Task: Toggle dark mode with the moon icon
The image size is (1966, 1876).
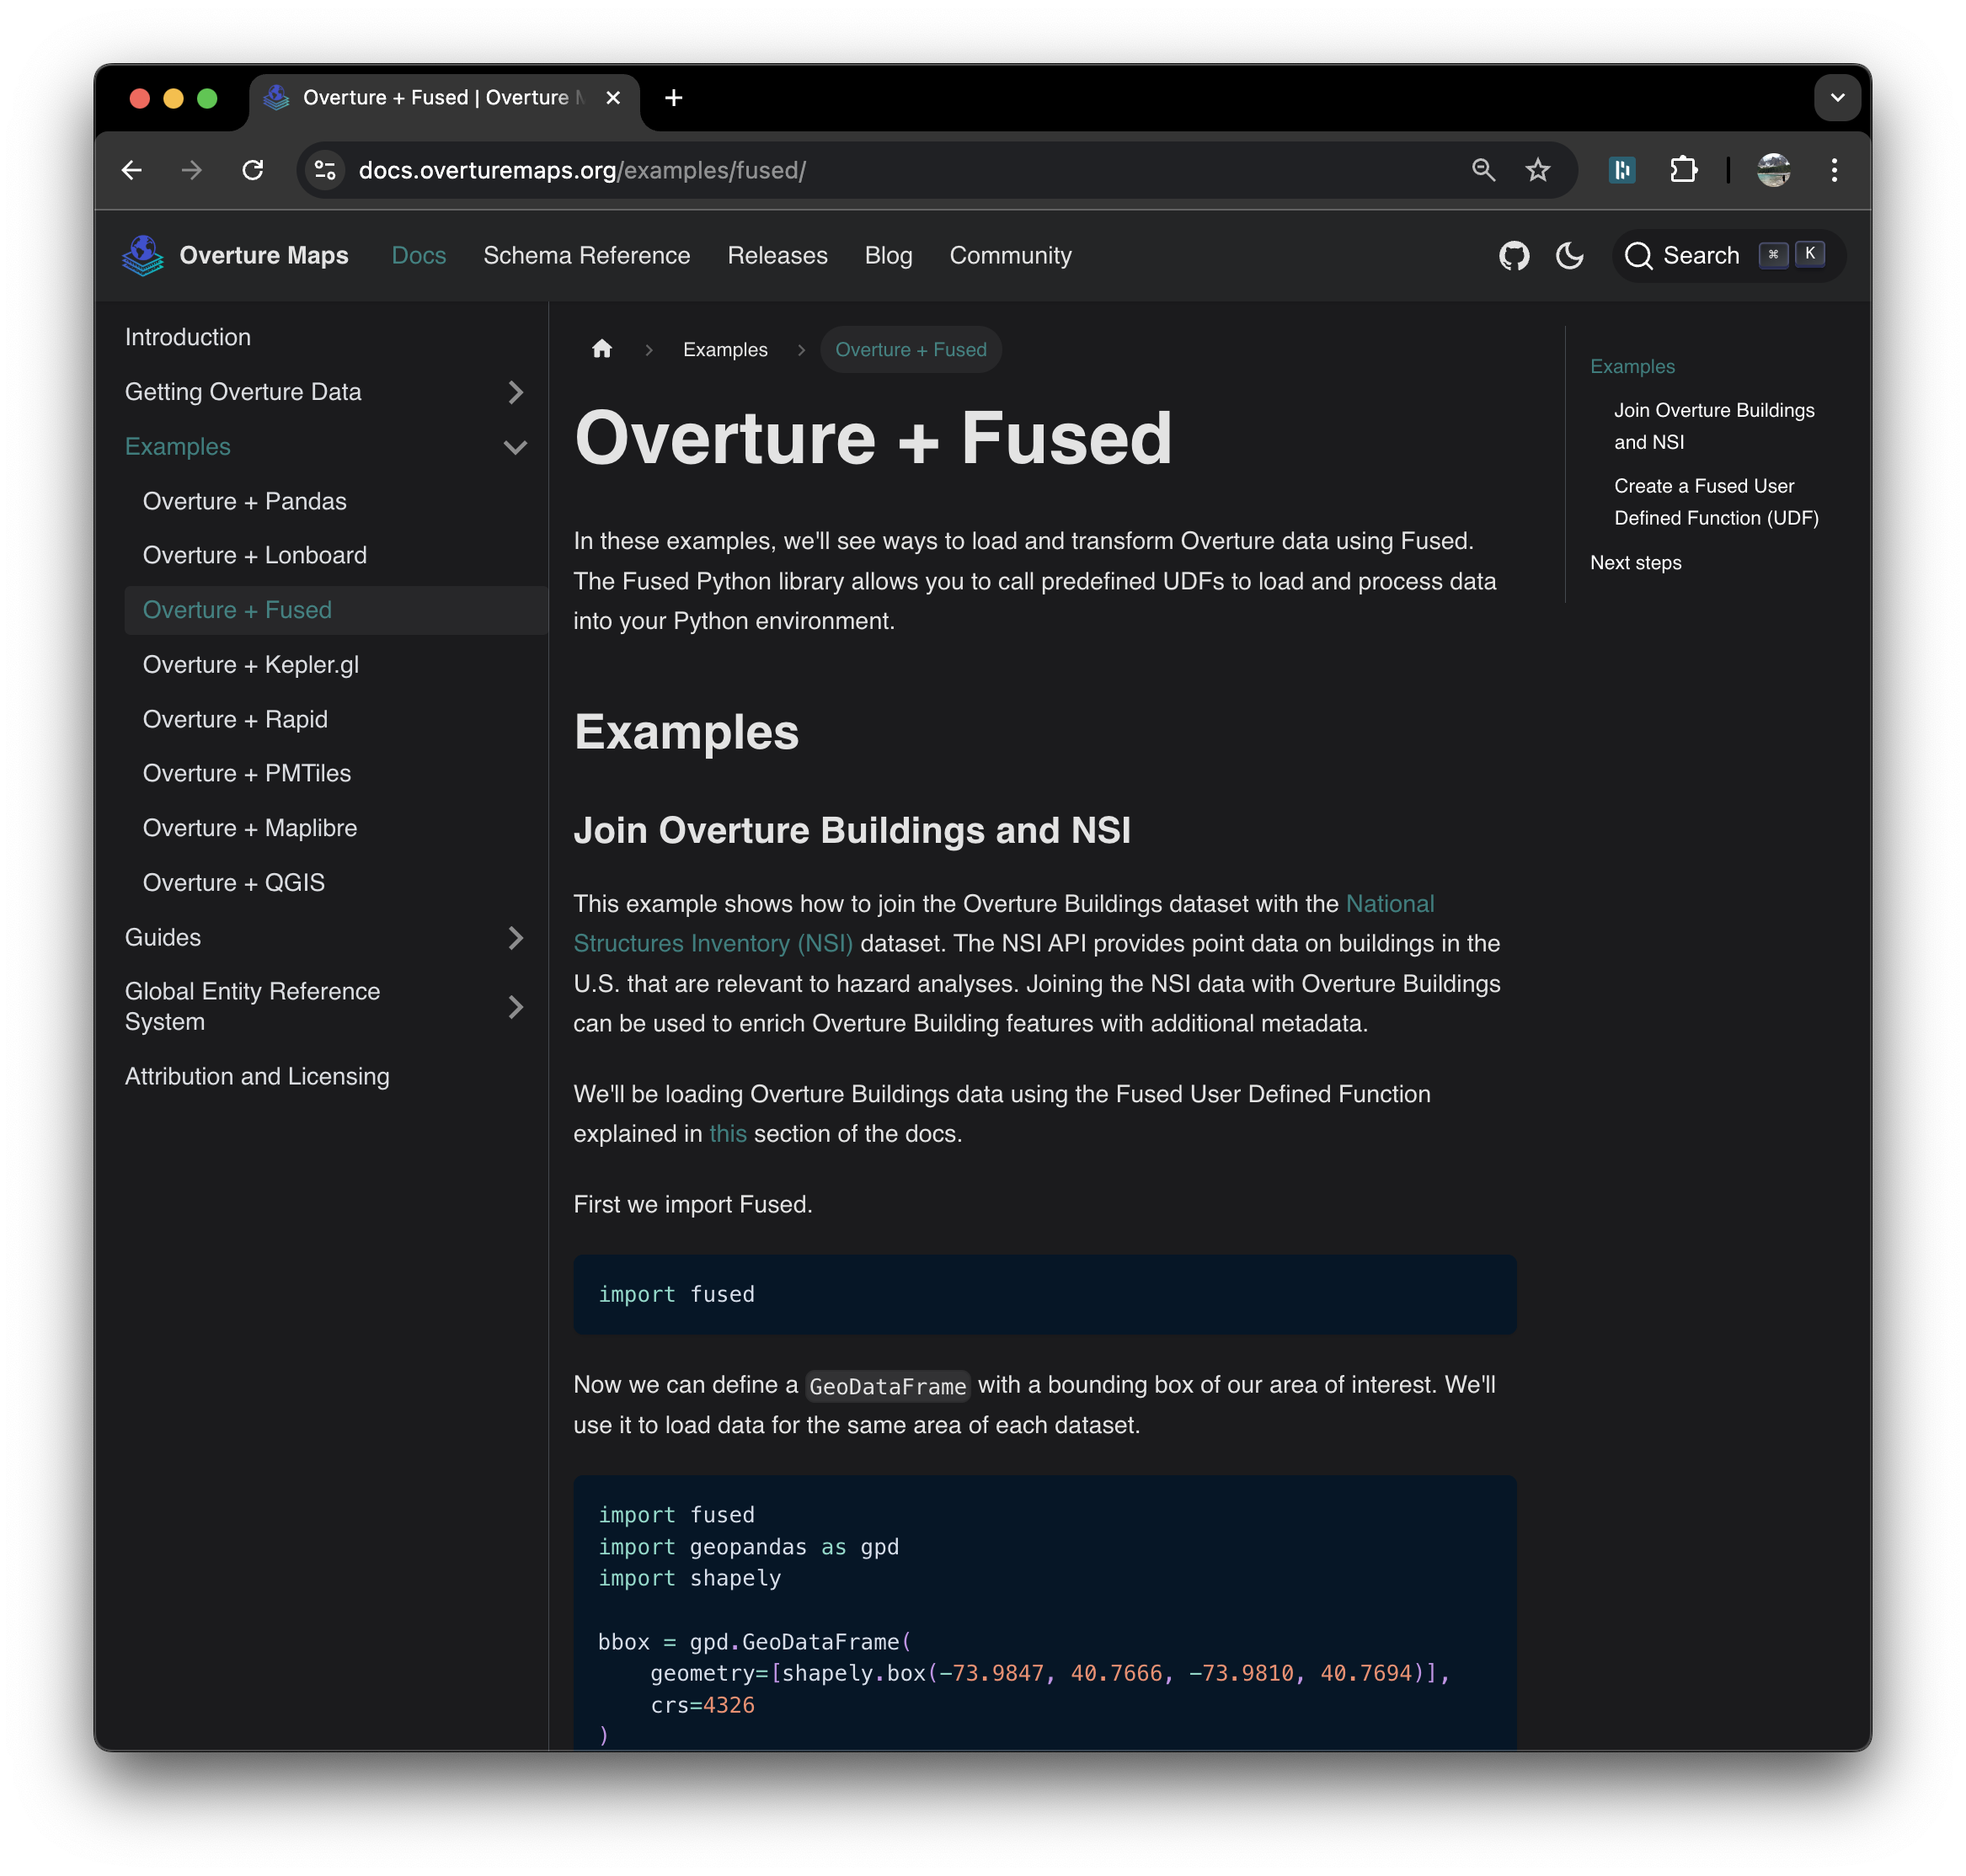Action: (1568, 256)
